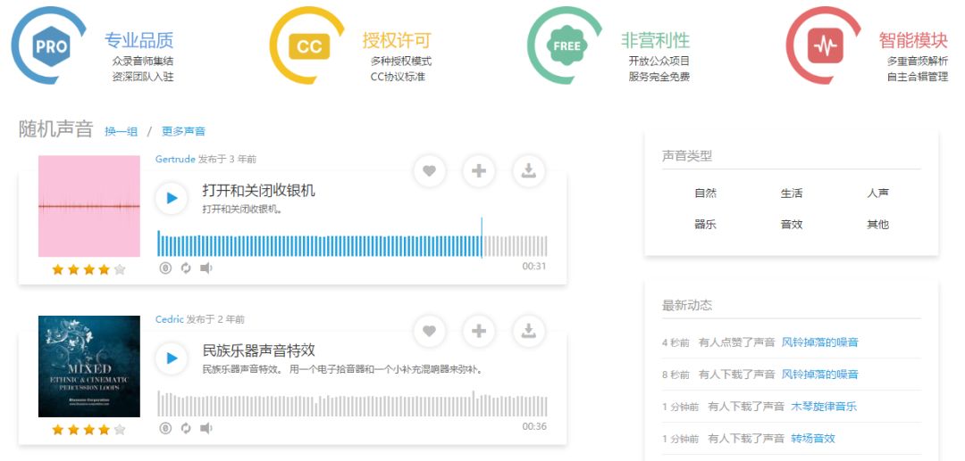965x461 pixels.
Task: Choose the 人声 sound type
Action: [877, 193]
